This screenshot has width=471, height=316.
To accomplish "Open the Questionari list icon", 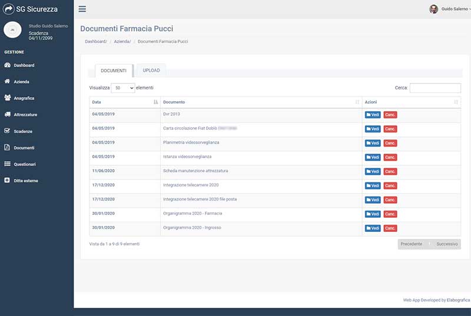I will point(7,164).
